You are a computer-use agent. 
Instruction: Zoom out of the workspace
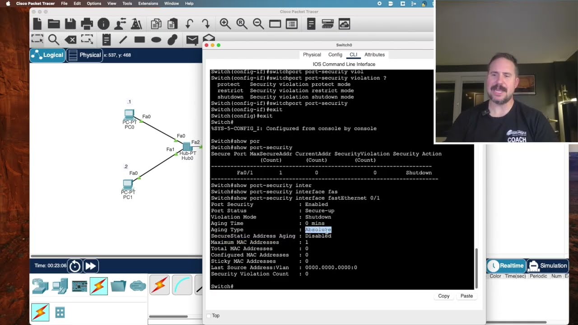click(258, 24)
